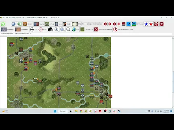Click the scroll up arrow at map right edge

point(173,38)
